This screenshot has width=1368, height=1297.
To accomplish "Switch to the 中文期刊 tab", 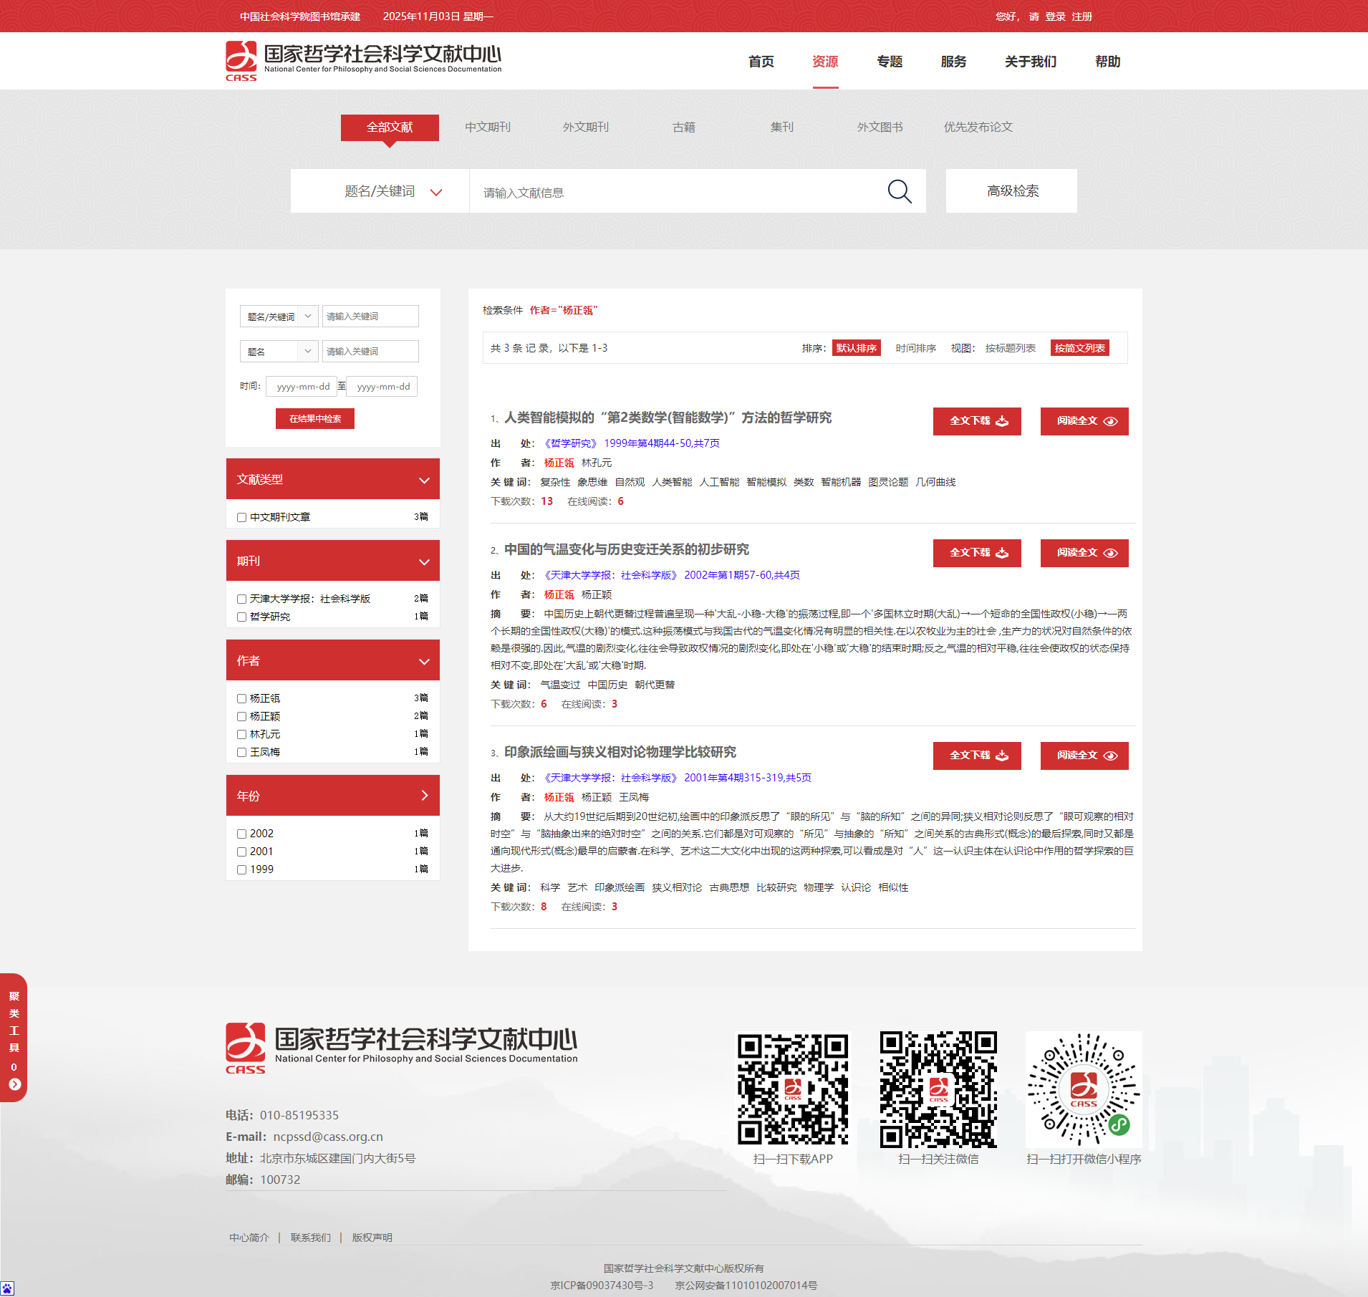I will coord(487,127).
